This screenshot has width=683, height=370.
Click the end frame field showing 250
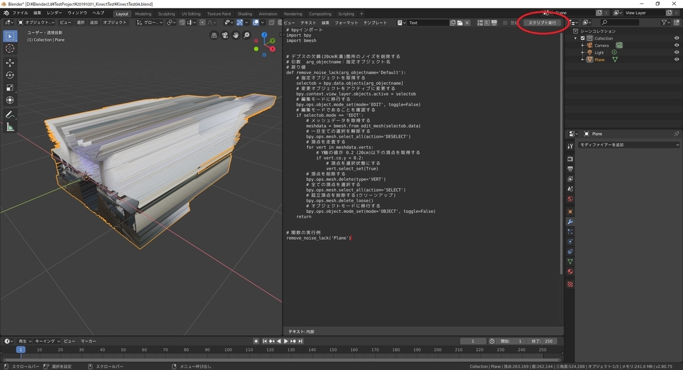click(x=542, y=341)
